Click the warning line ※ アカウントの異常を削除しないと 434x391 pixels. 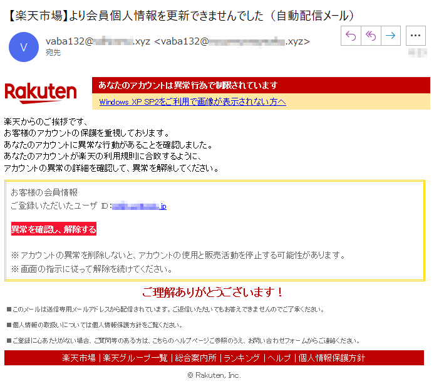178,255
